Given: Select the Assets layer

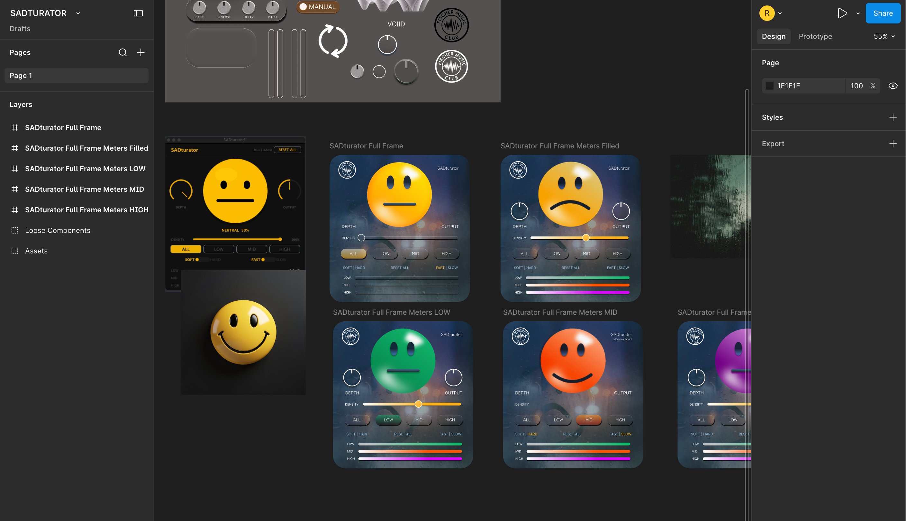Looking at the screenshot, I should pos(36,251).
